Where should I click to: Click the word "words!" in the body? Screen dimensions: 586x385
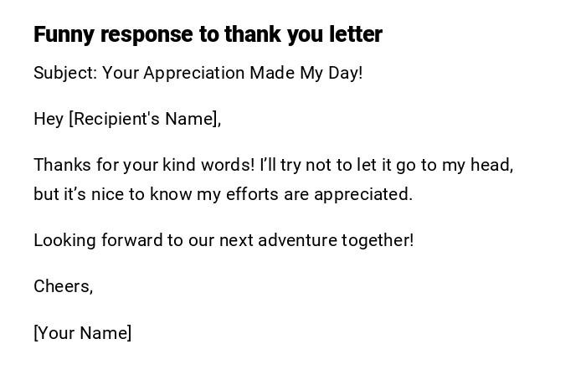tap(228, 165)
